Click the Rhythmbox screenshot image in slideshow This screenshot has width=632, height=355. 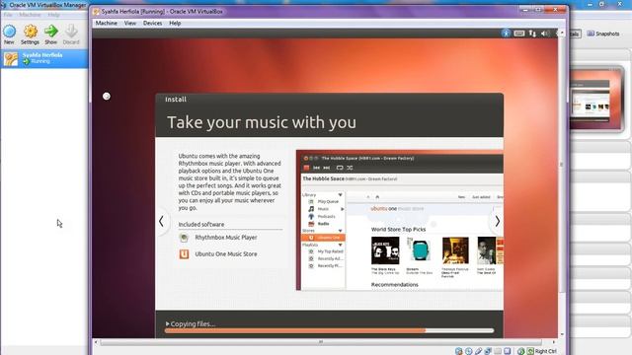click(399, 220)
